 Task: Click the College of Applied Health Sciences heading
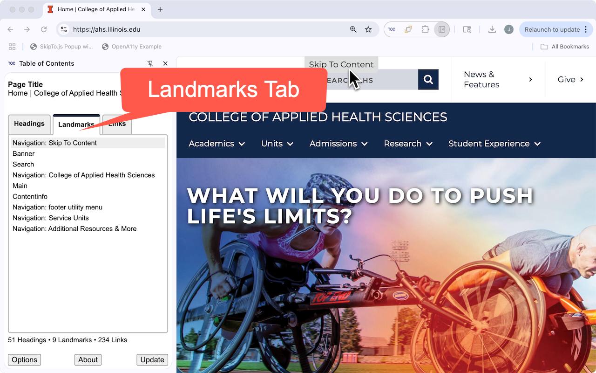click(x=318, y=117)
